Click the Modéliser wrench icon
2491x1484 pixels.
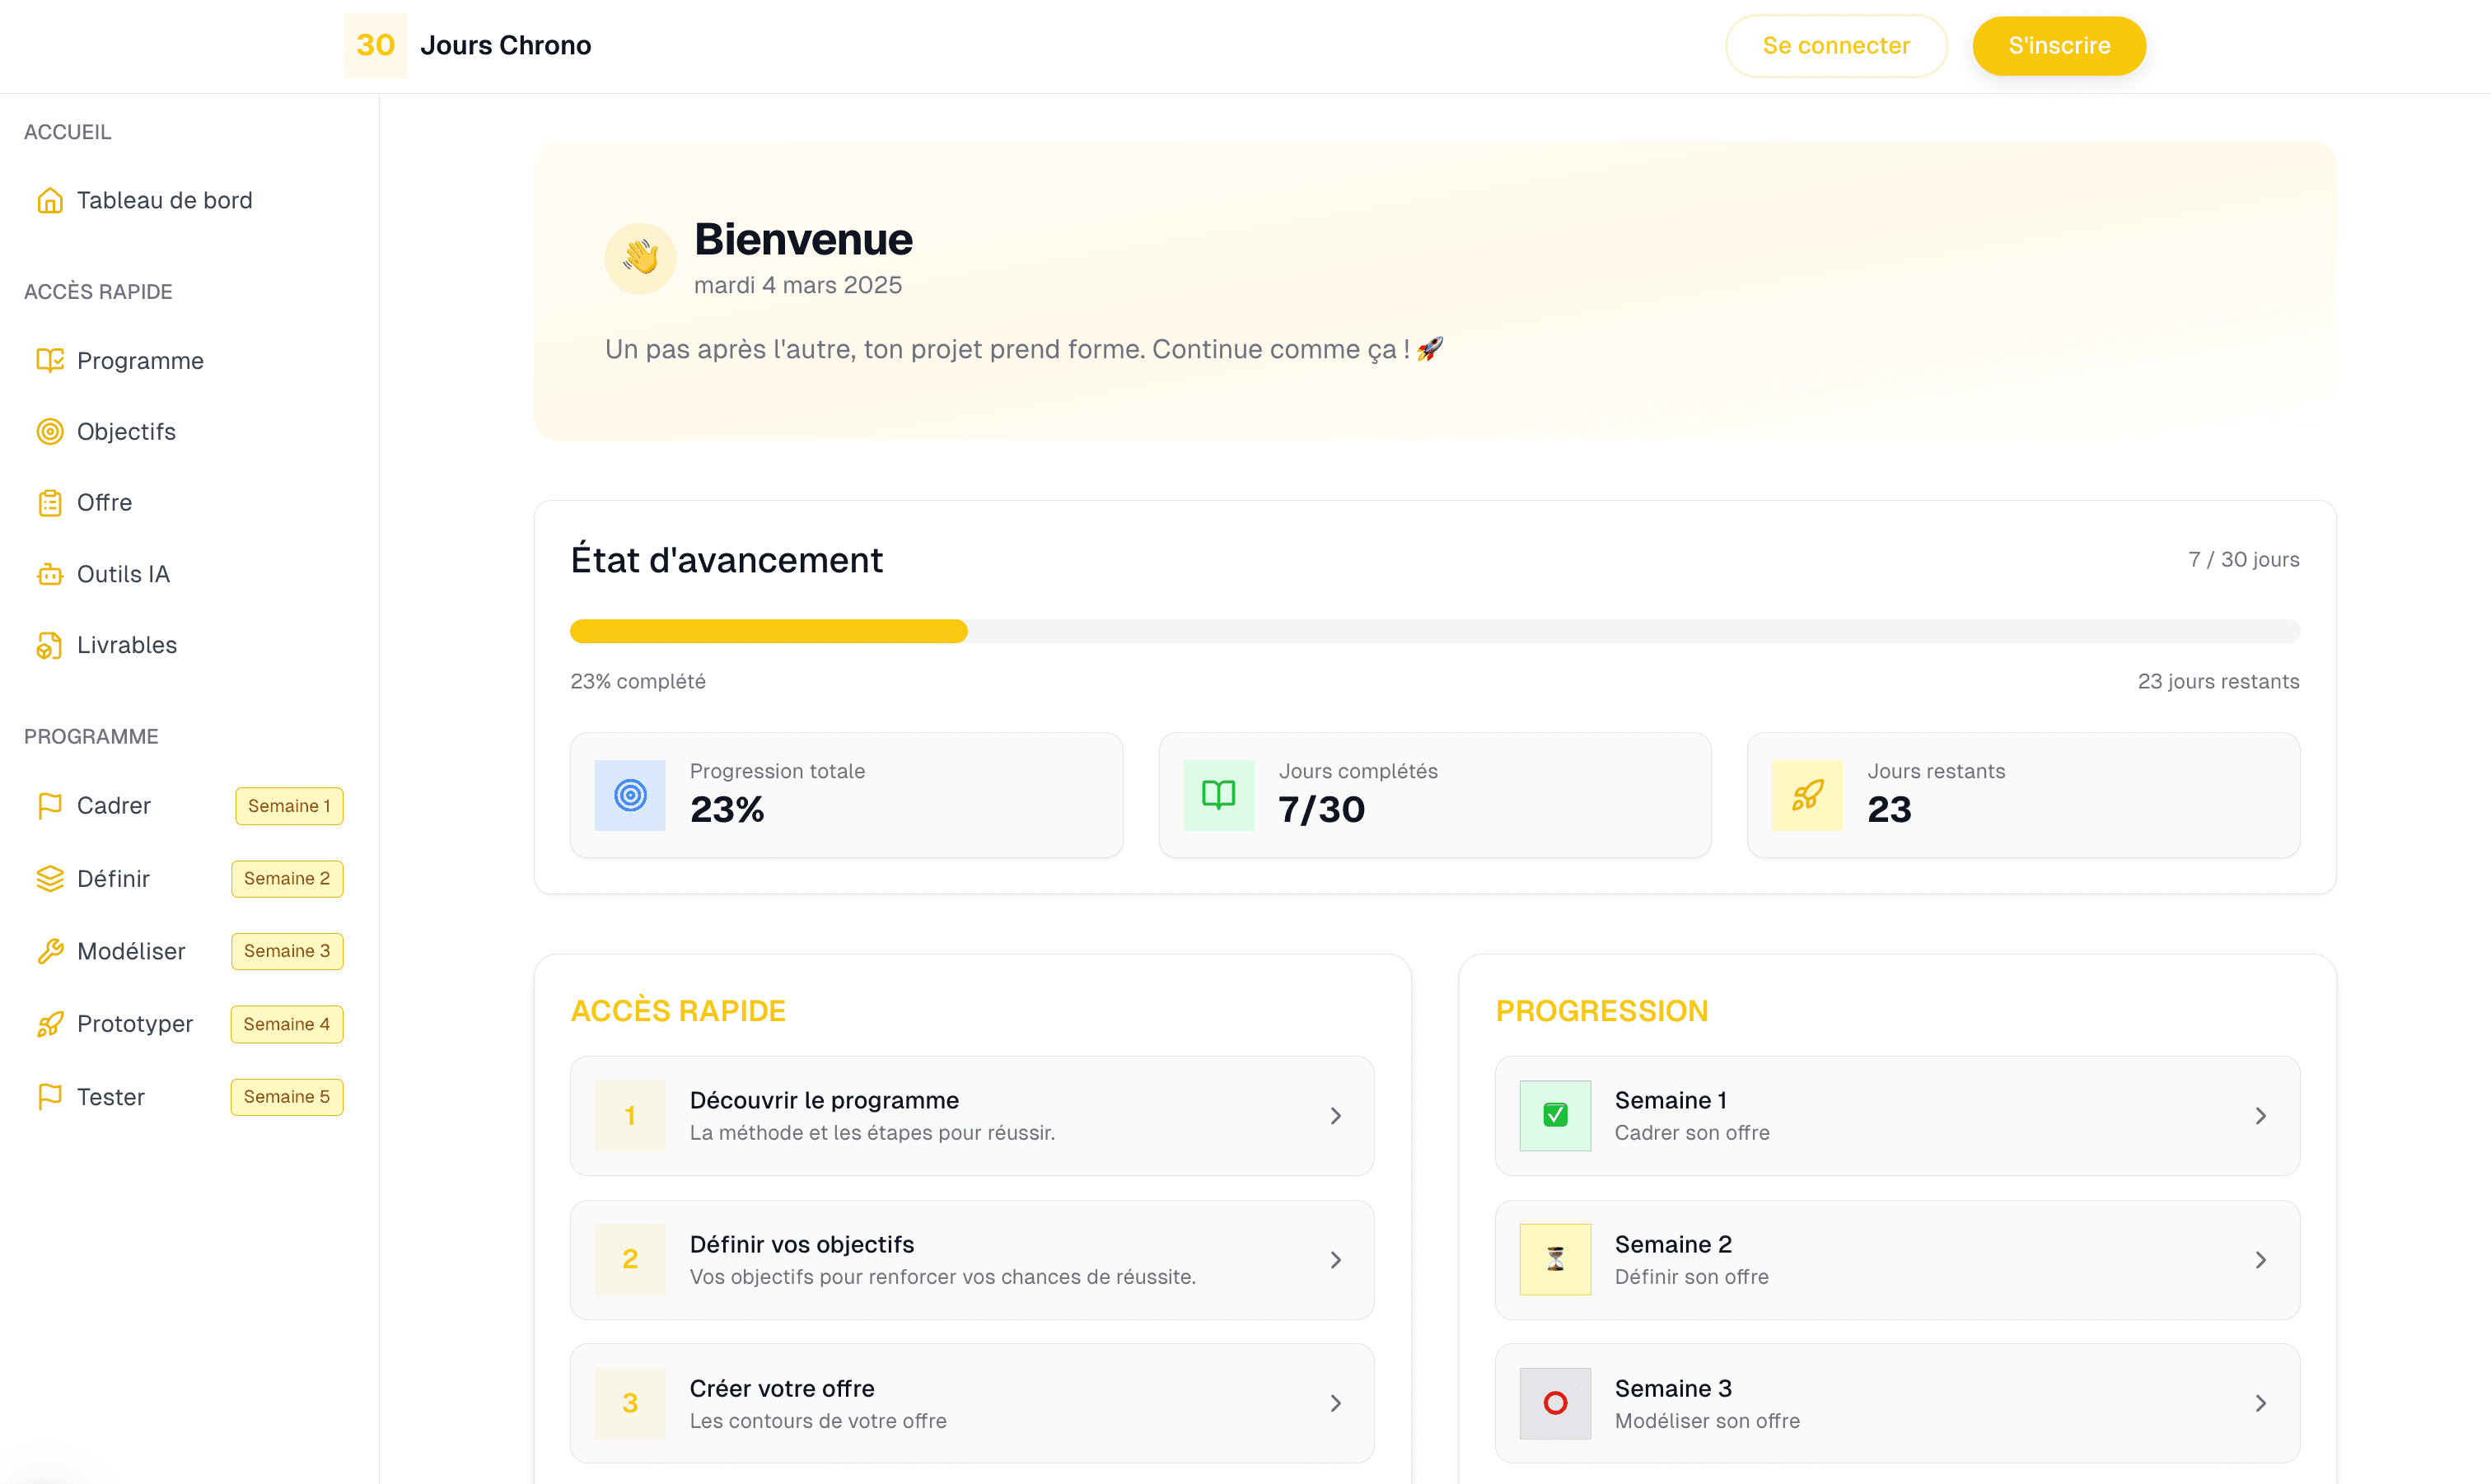[50, 951]
